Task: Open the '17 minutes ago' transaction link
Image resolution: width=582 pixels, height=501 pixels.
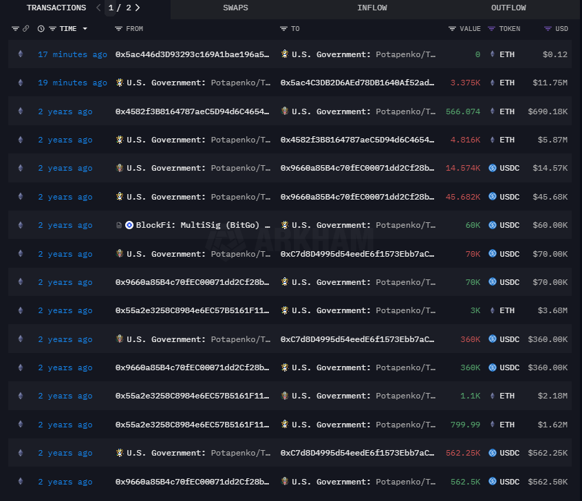Action: click(72, 54)
